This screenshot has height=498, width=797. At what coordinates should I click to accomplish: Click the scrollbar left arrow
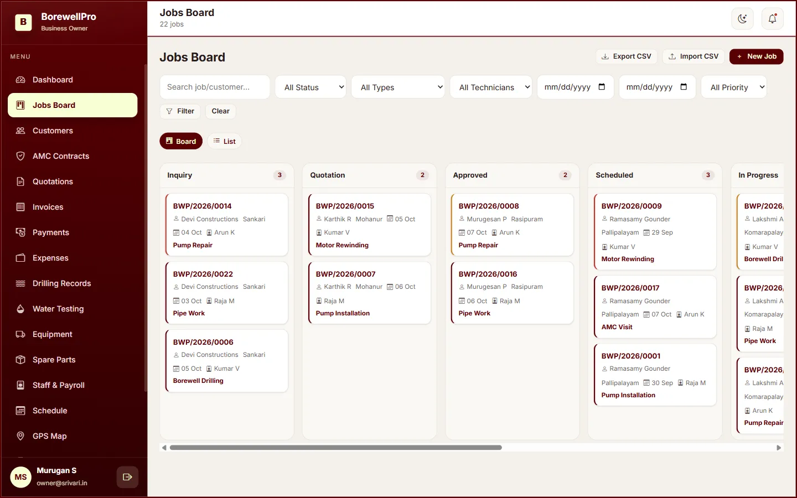(x=164, y=448)
